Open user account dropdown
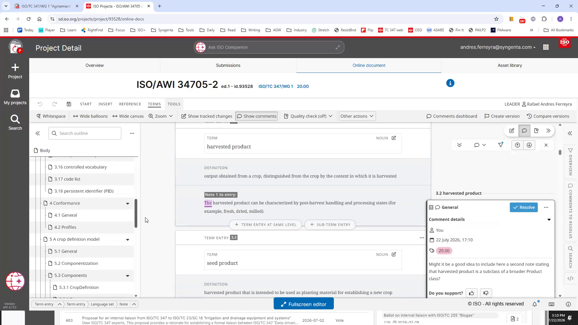This screenshot has height=325, width=578. tap(498, 47)
